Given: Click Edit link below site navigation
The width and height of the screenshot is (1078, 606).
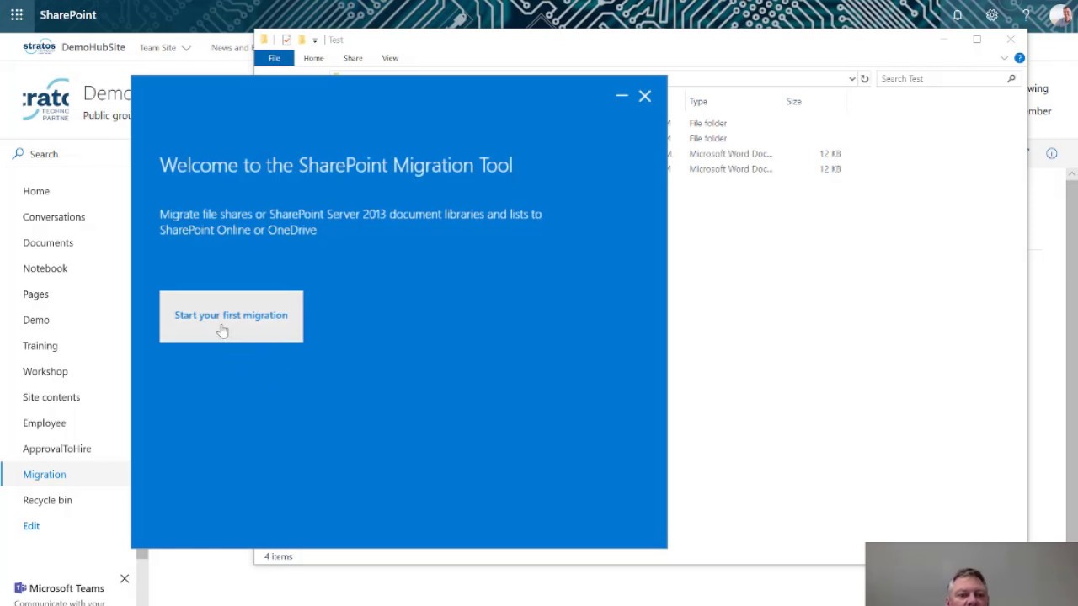Looking at the screenshot, I should tap(31, 526).
